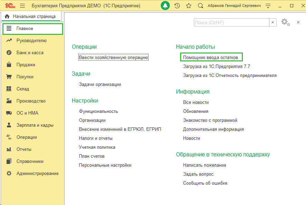Open Персональные настройки
This screenshot has width=306, height=205.
[105, 165]
